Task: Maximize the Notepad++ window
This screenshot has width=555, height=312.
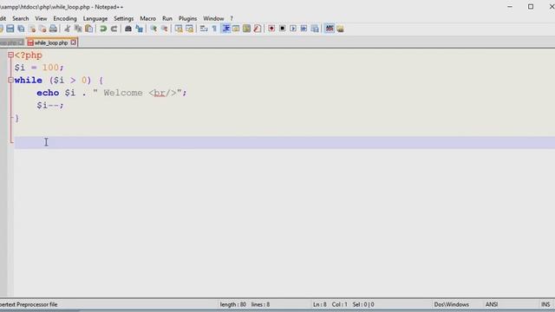Action: tap(531, 7)
